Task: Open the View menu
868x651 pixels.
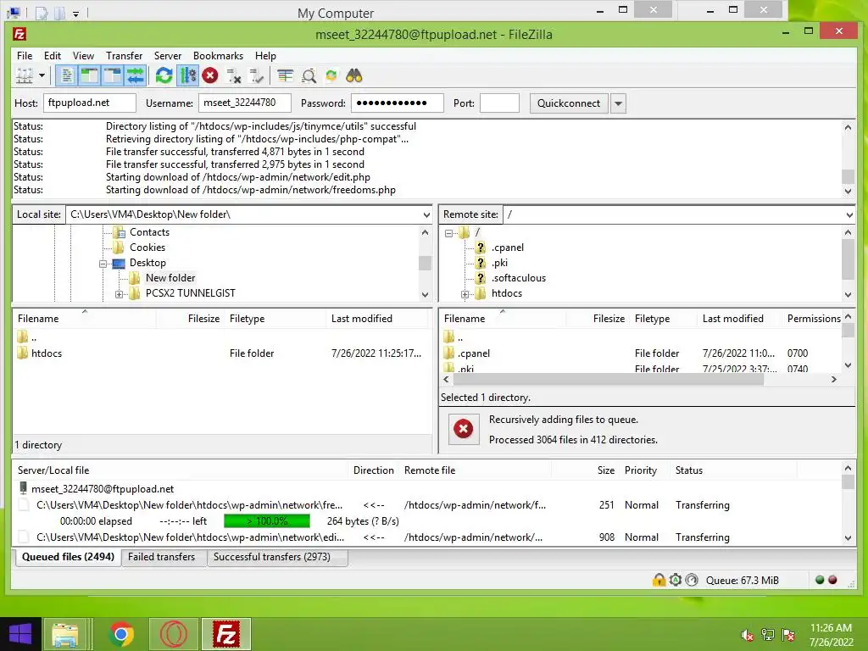Action: click(x=83, y=56)
